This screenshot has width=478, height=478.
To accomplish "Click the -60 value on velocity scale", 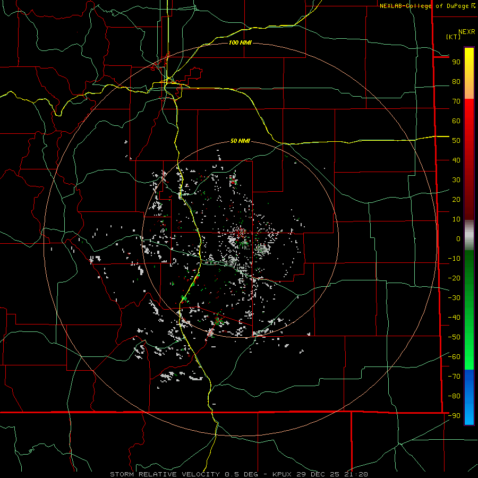I will point(454,357).
